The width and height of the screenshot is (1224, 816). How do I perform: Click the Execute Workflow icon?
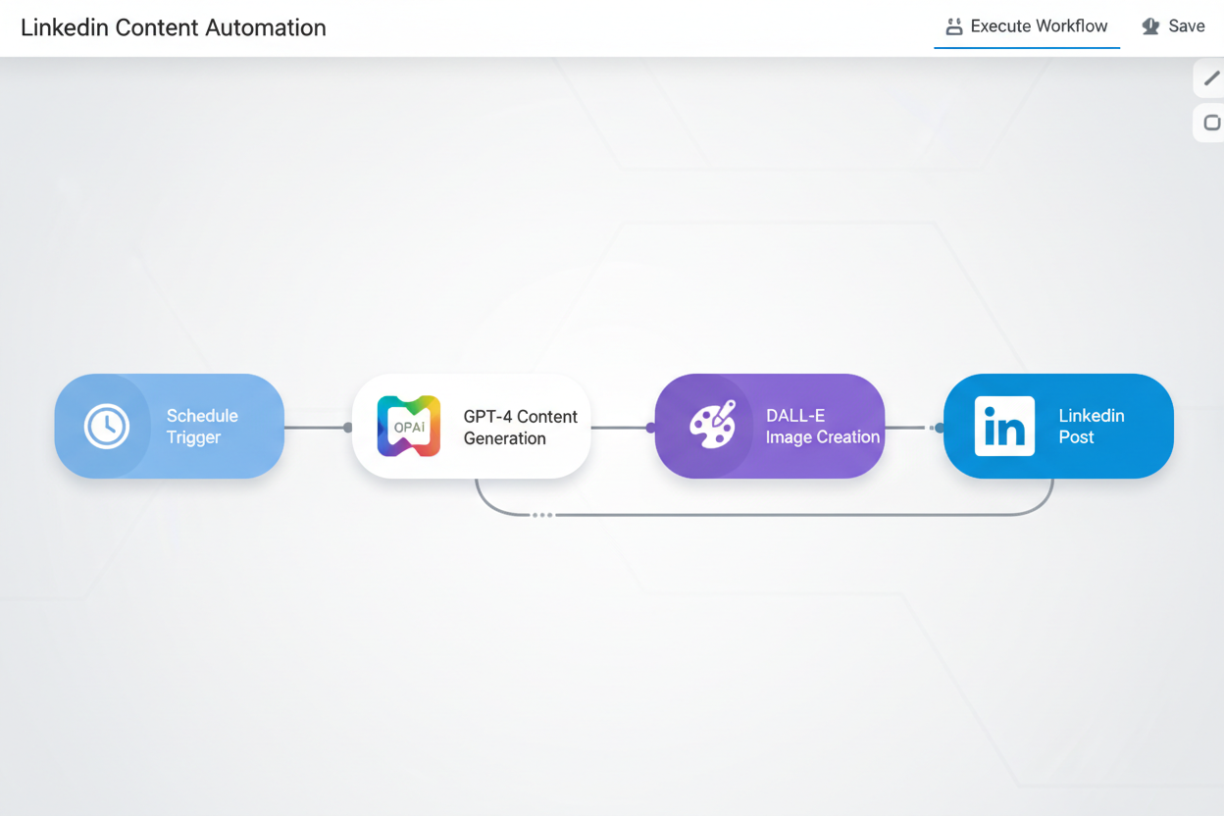pos(953,26)
